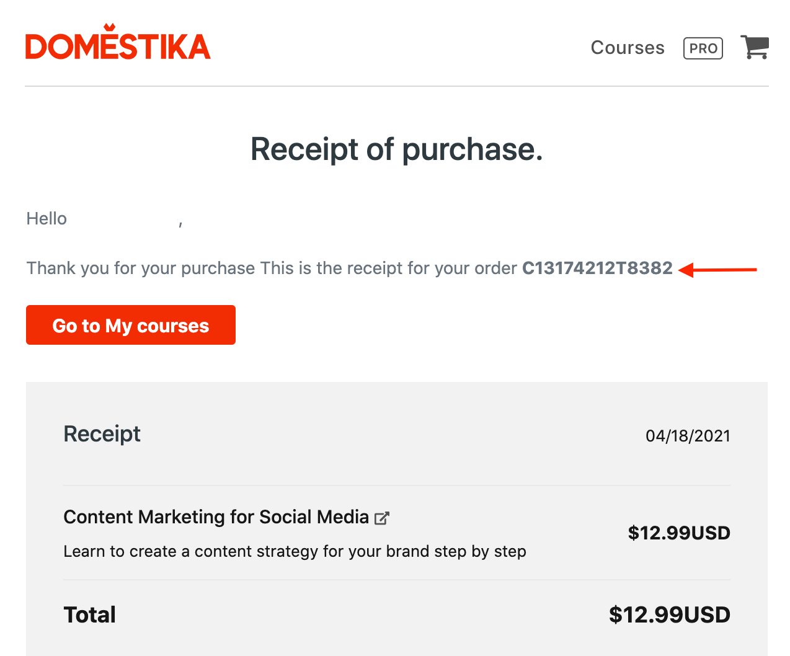Click the red arrow pointing at order number
Viewport: 790px width, 656px height.
pyautogui.click(x=717, y=270)
